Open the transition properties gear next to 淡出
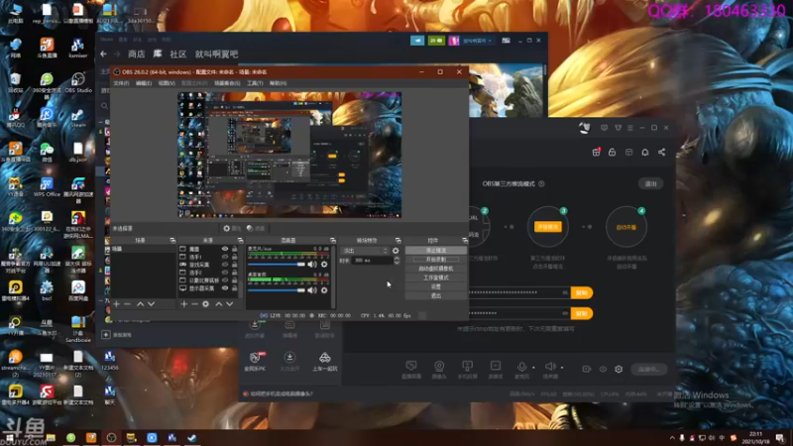 396,251
